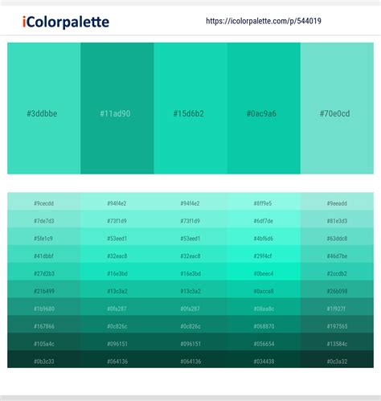Image resolution: width=381 pixels, height=401 pixels.
Task: Select the #3ddbbe main color swatch
Action: (x=44, y=108)
